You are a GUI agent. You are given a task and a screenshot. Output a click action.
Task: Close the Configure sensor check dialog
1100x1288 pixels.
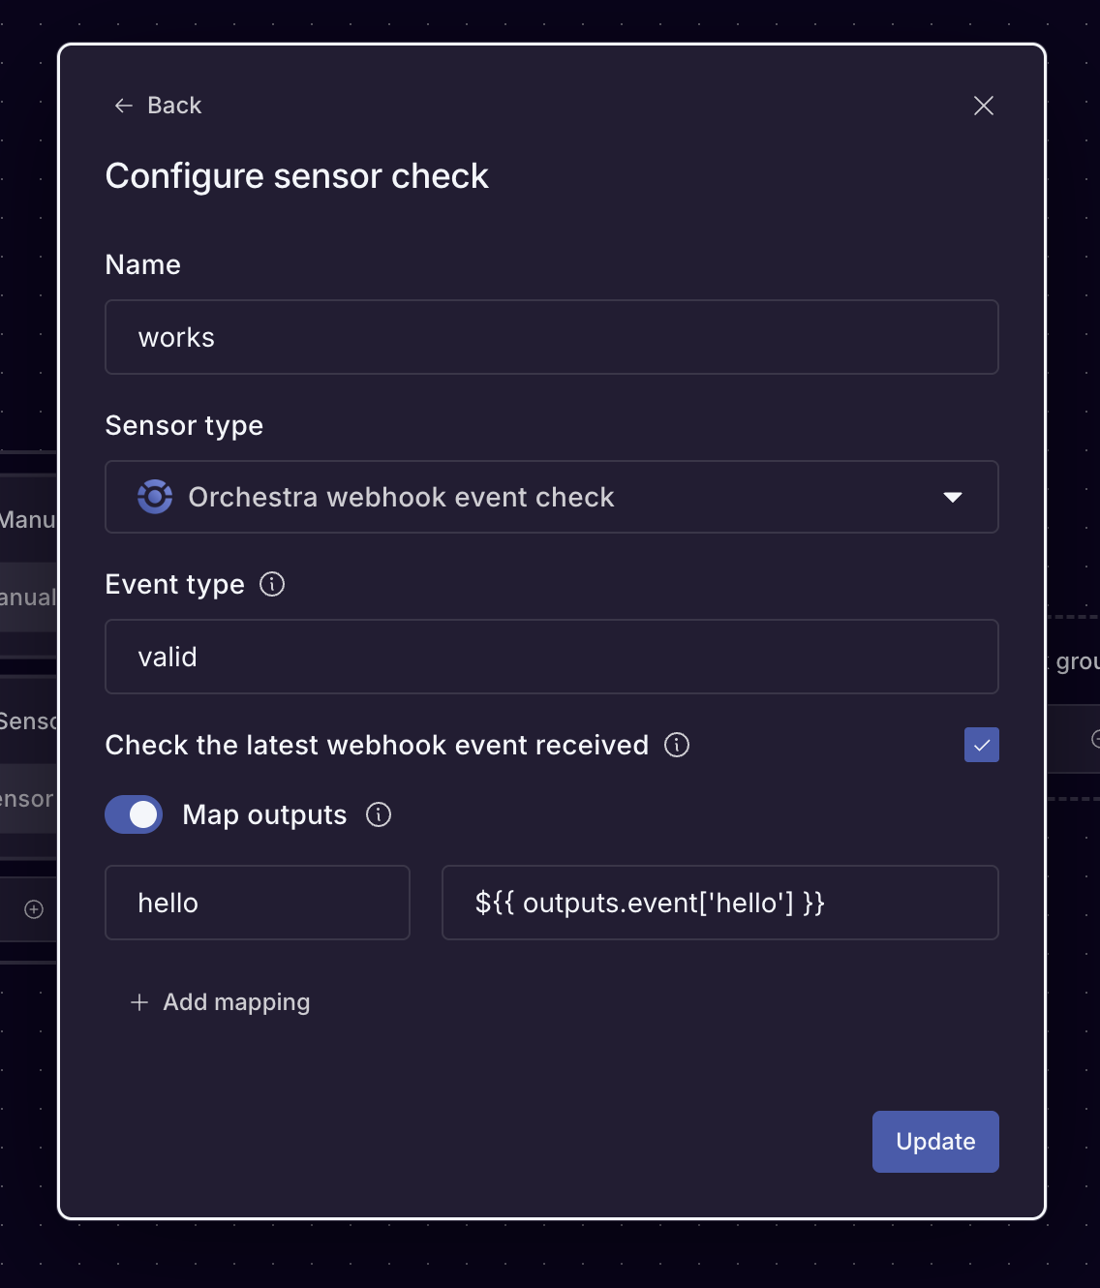coord(984,106)
